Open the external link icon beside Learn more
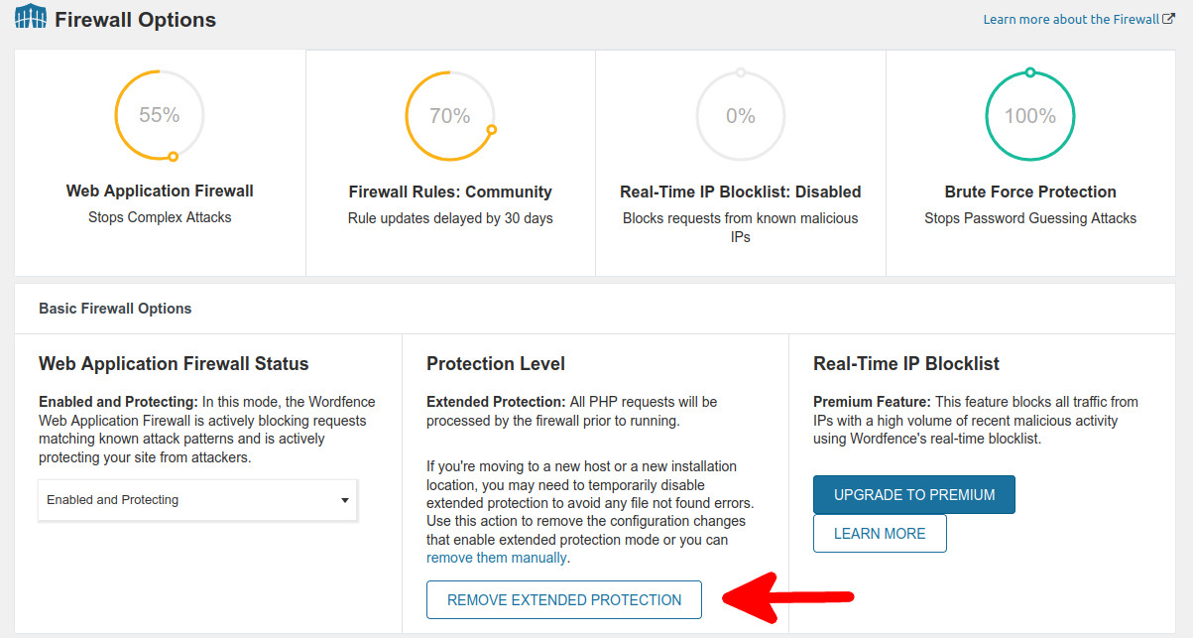Screen dimensions: 1193x638 1168,19
